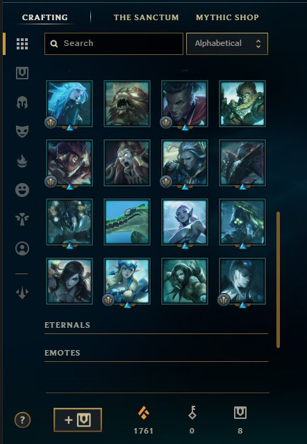Filter loot by skins mask icon
Image resolution: width=307 pixels, height=444 pixels.
[x=22, y=132]
